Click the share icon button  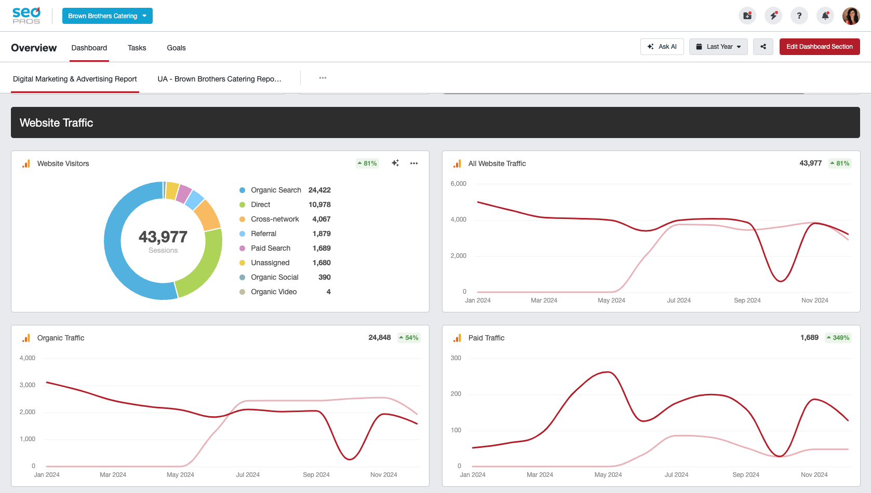click(x=763, y=47)
